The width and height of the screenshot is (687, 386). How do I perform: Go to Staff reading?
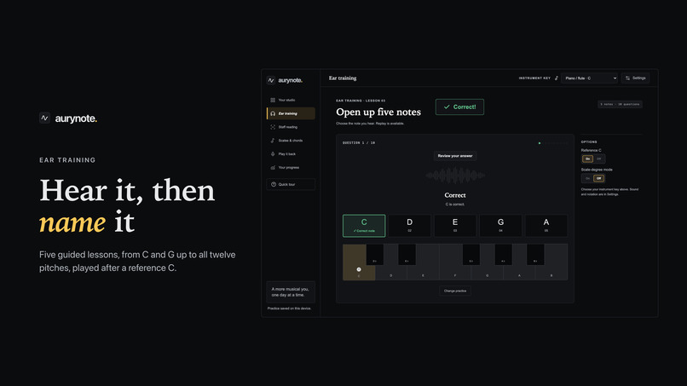point(291,127)
